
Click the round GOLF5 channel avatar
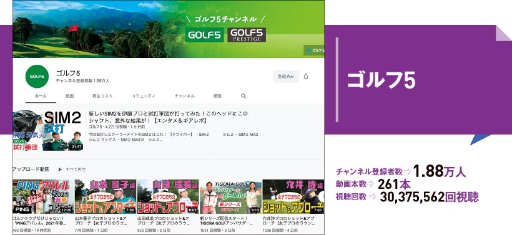(37, 77)
